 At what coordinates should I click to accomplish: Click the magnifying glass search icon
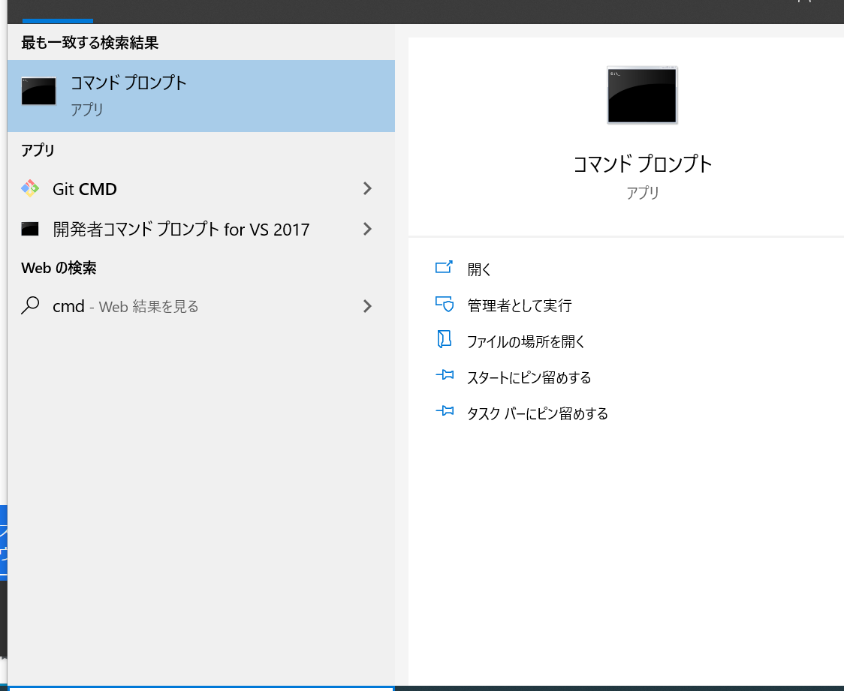(x=30, y=306)
